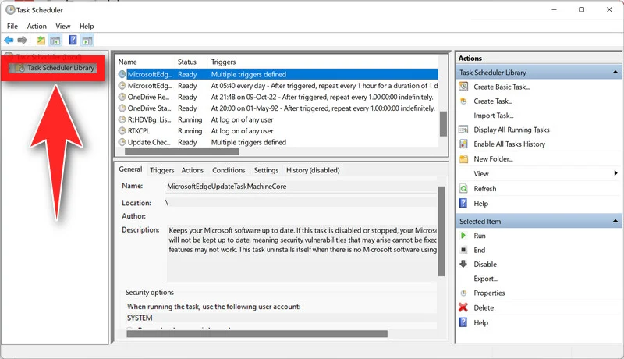Select the RtHDVBg_Lis... task row
The image size is (624, 359).
click(x=278, y=120)
